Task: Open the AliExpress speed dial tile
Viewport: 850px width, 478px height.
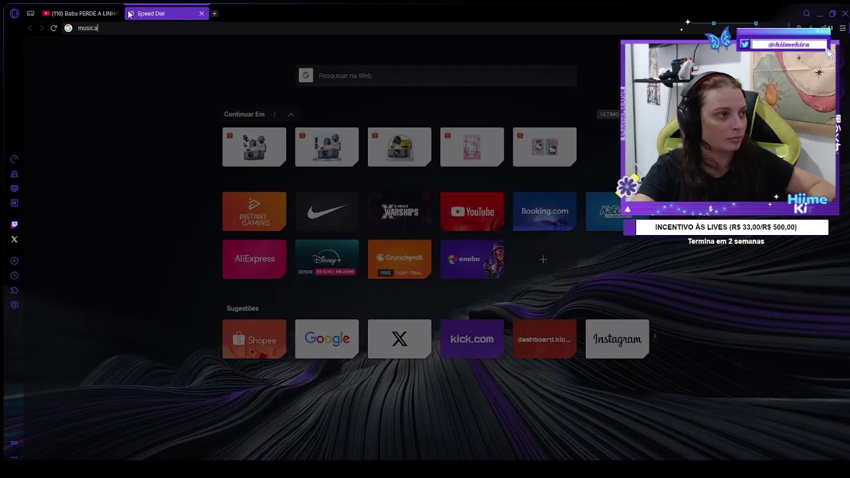Action: pos(254,259)
